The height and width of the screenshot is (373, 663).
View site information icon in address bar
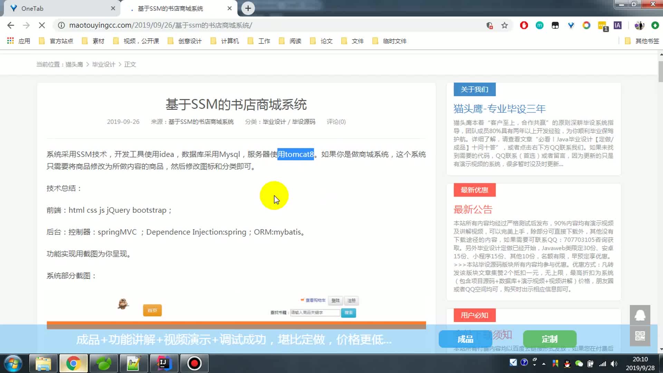point(61,25)
